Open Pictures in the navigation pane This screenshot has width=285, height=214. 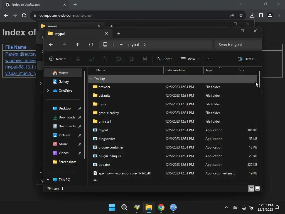coord(63,135)
